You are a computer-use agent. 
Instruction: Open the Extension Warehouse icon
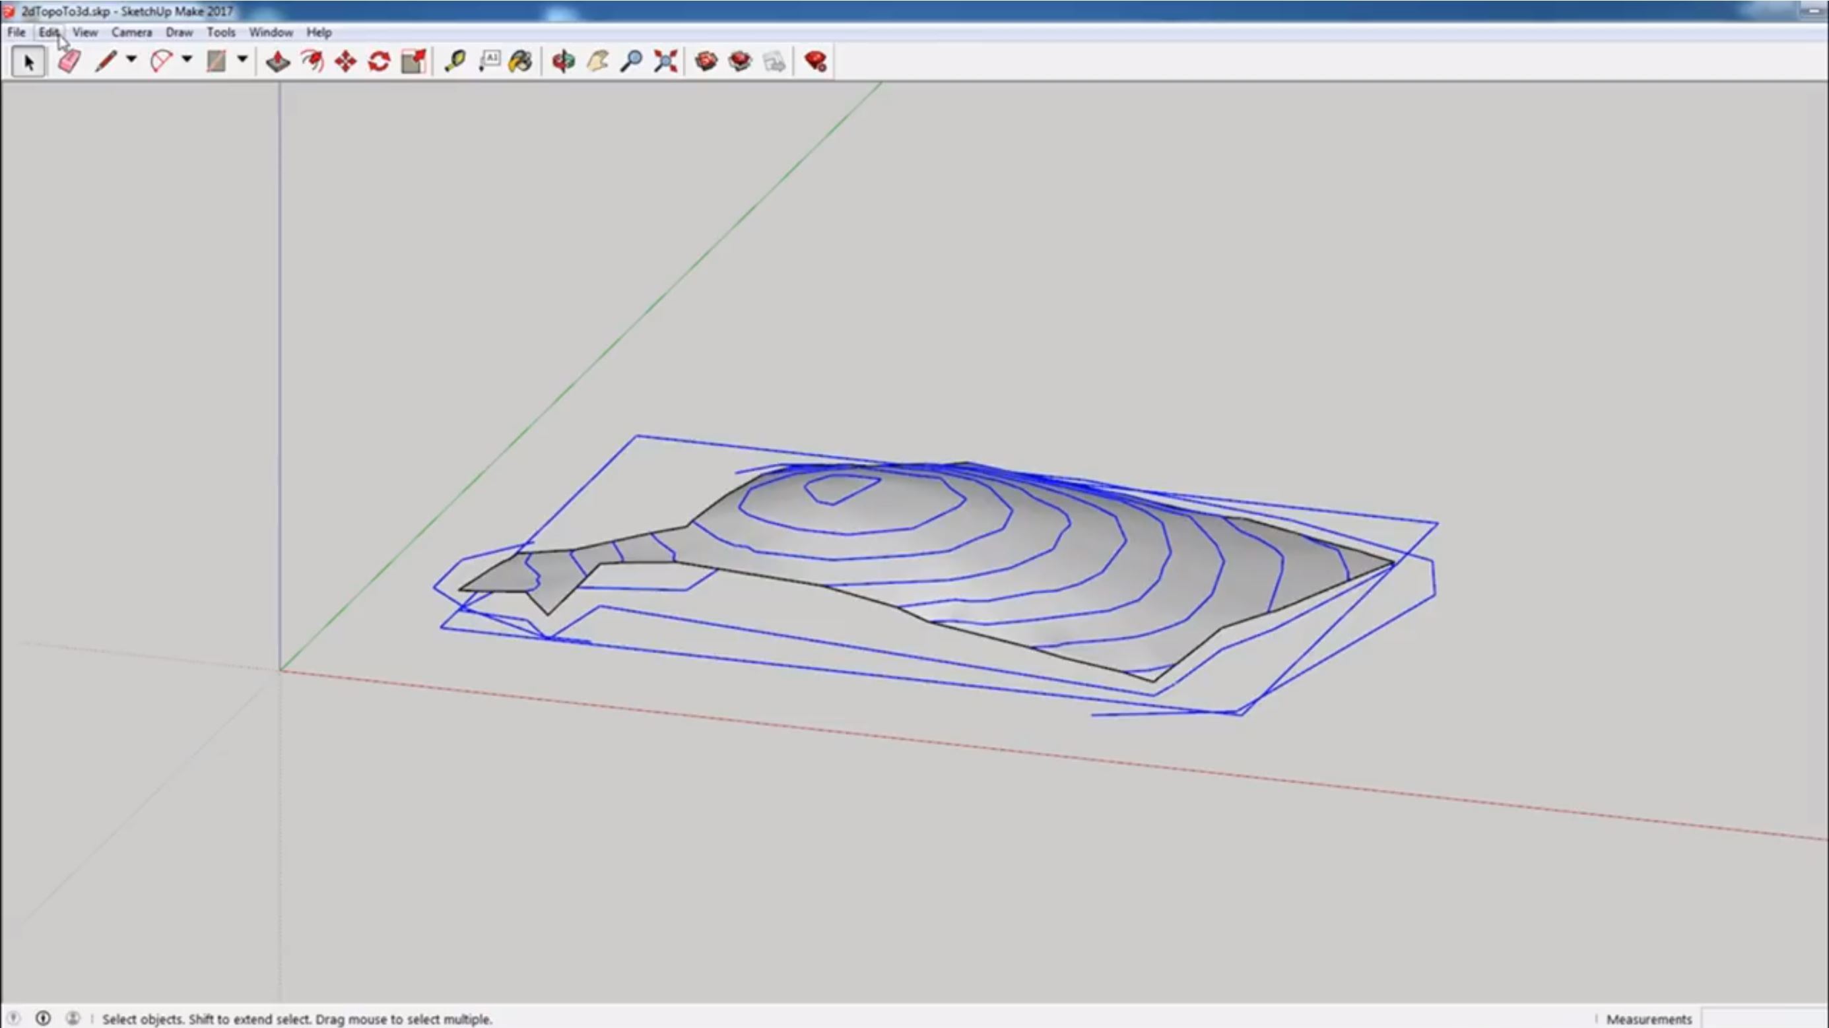(x=740, y=62)
